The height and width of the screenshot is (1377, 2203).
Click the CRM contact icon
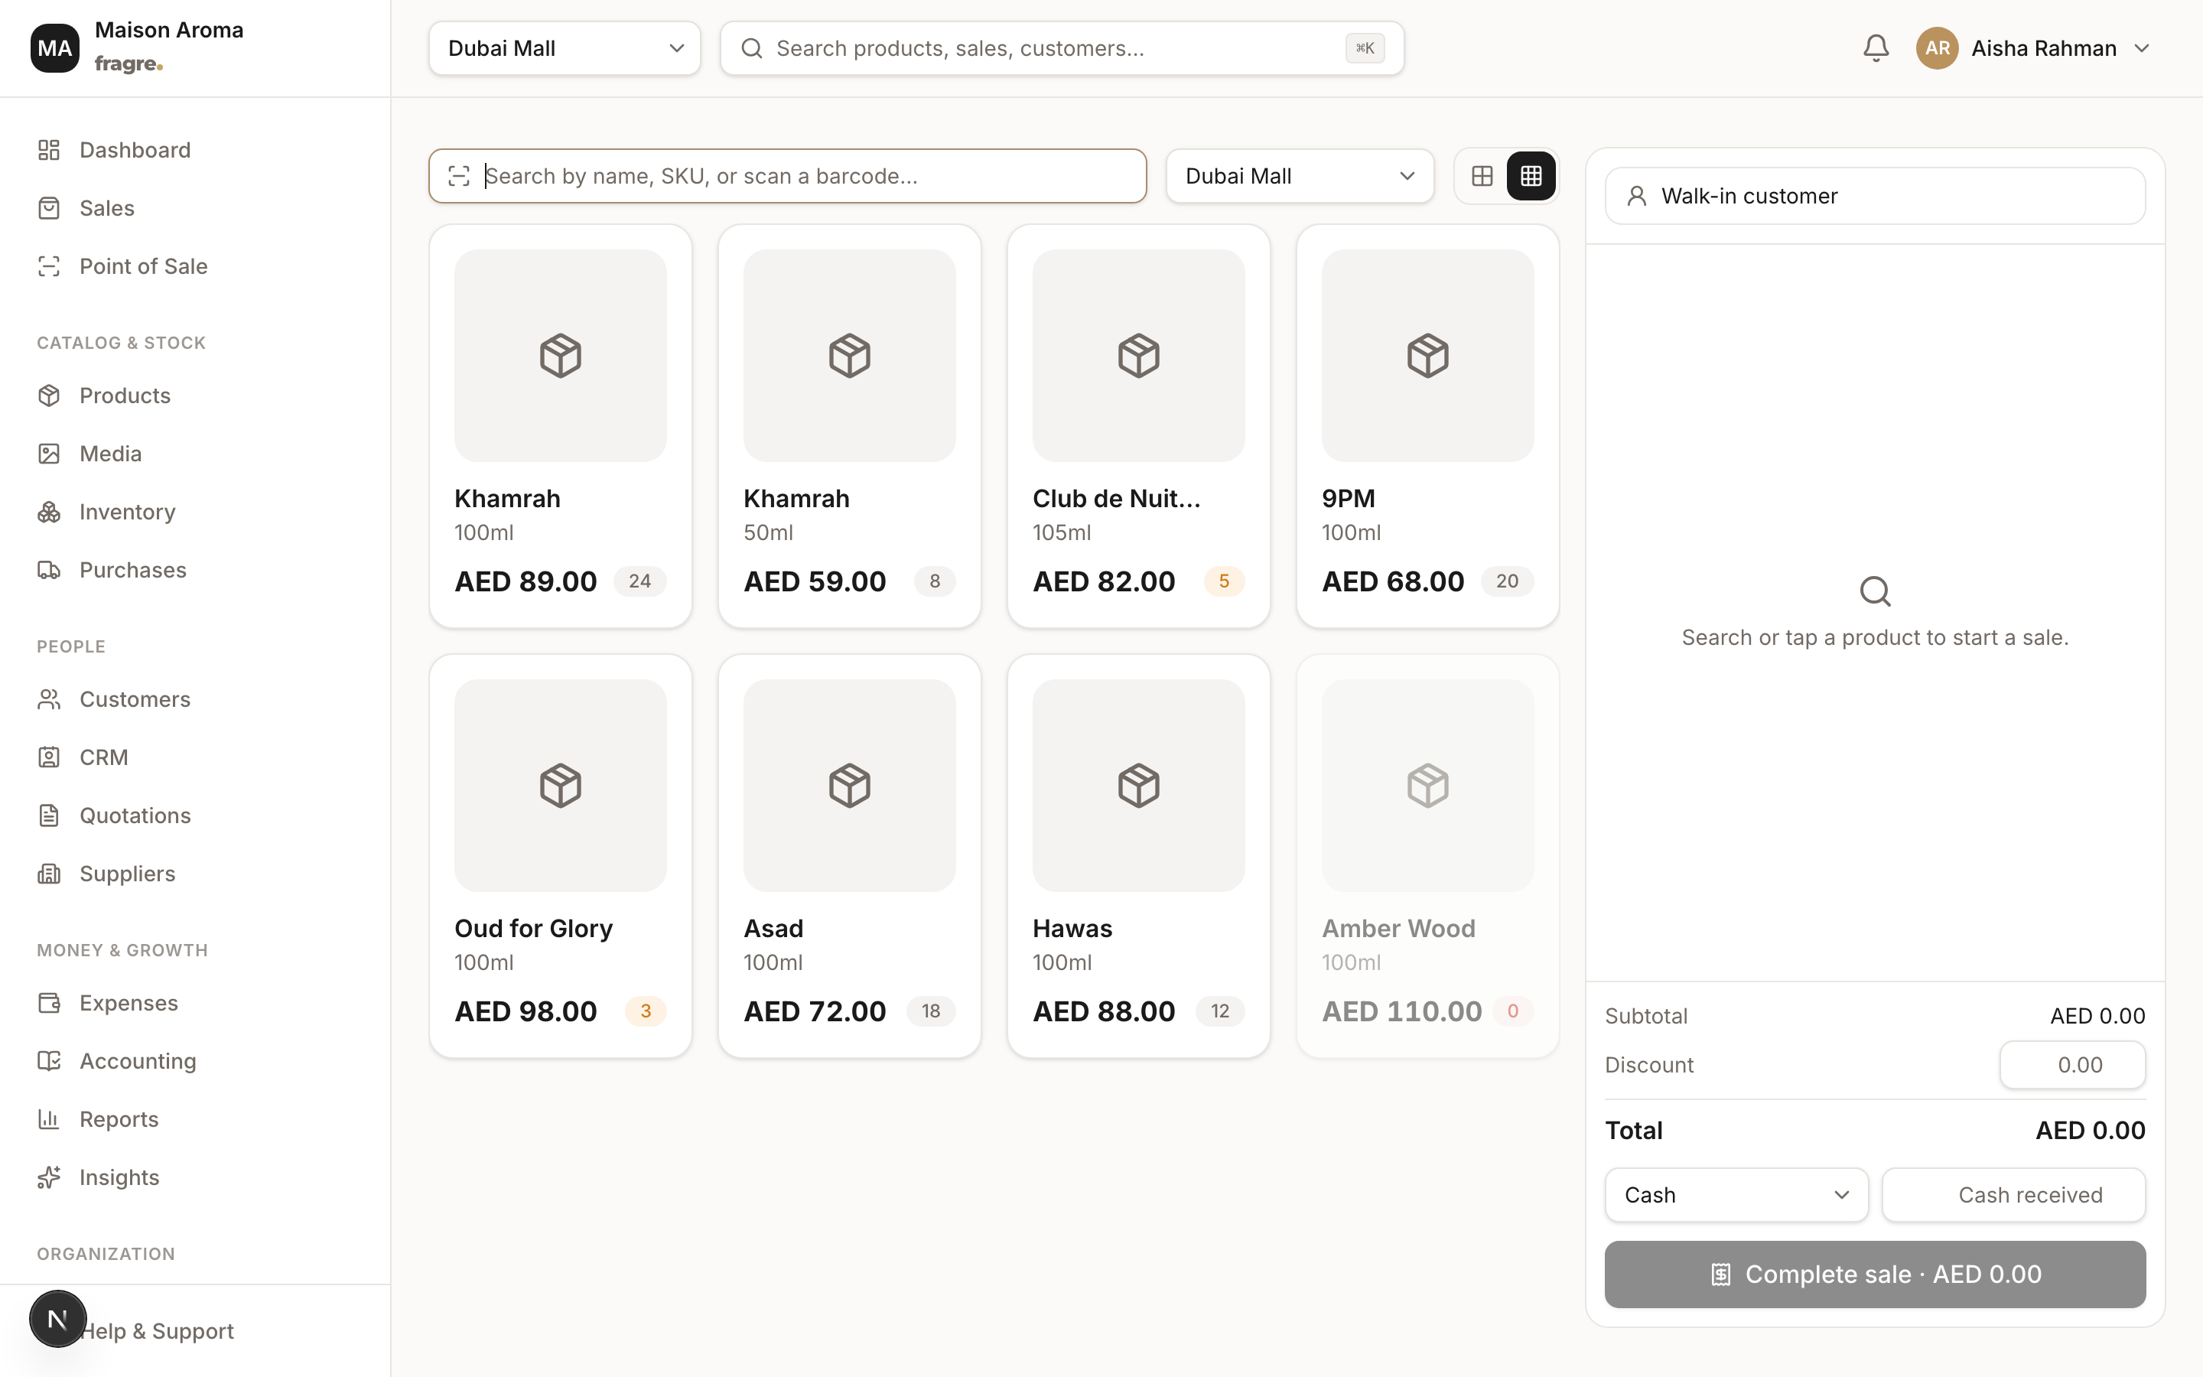(x=49, y=757)
